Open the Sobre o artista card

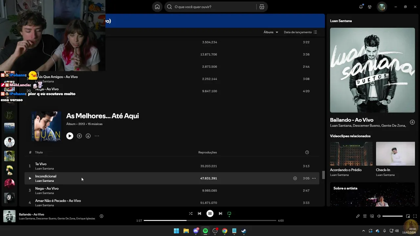tap(372, 194)
